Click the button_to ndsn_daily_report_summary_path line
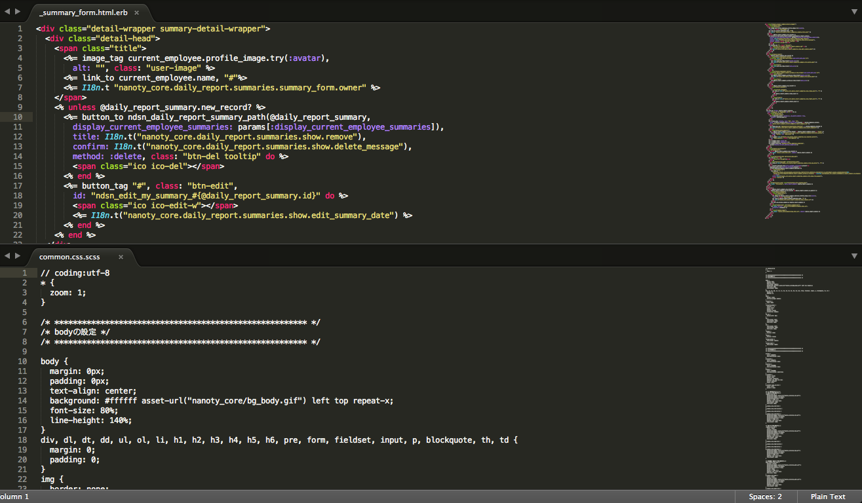This screenshot has width=862, height=503. pyautogui.click(x=217, y=117)
